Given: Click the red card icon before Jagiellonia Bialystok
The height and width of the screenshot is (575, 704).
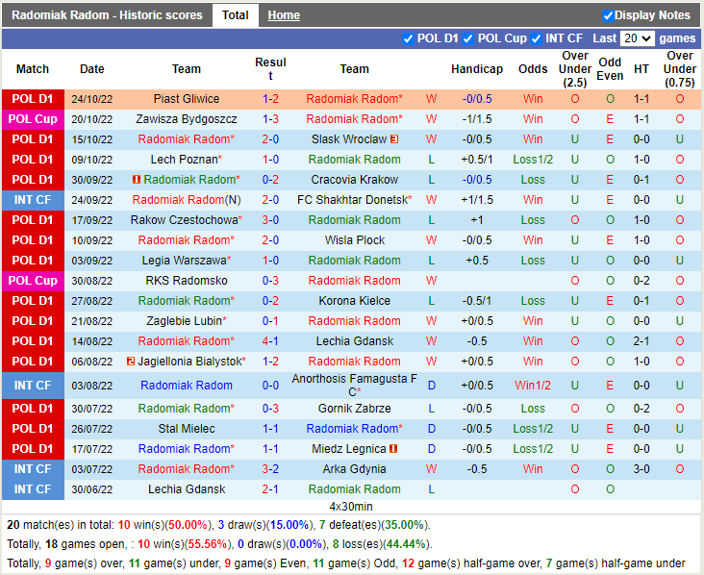Looking at the screenshot, I should [x=130, y=362].
